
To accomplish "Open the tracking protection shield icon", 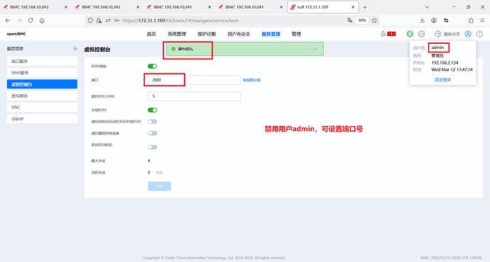I will click(90, 21).
